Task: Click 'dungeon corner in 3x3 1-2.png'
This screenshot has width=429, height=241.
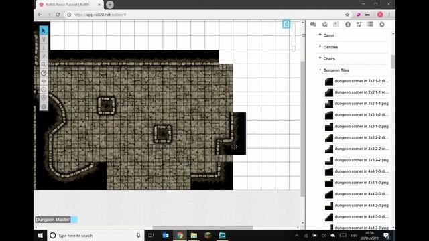Action: click(x=362, y=127)
